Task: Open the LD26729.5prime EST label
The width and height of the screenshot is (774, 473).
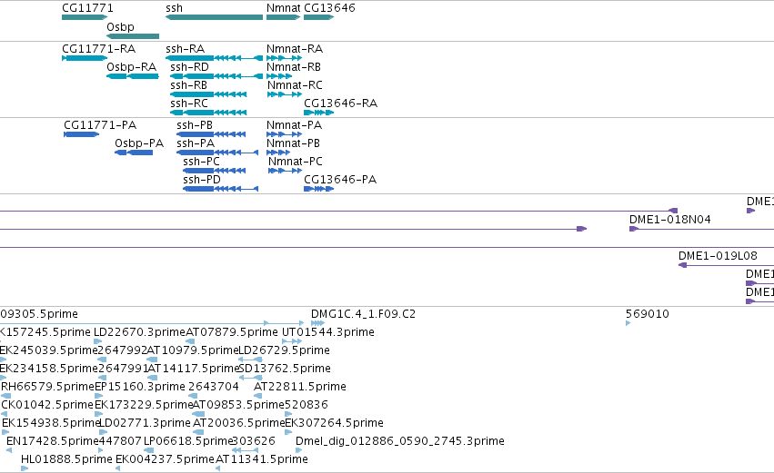Action: pyautogui.click(x=284, y=350)
